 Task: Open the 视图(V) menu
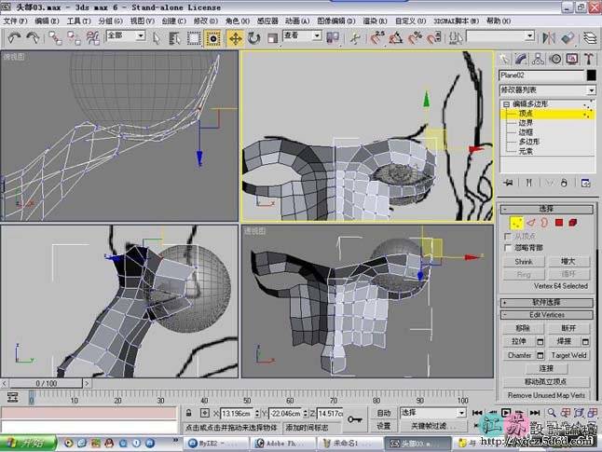[142, 21]
